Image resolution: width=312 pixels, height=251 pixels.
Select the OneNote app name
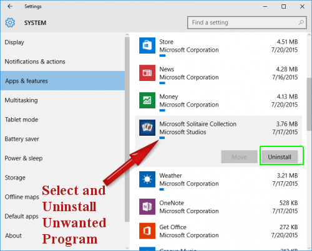click(172, 203)
